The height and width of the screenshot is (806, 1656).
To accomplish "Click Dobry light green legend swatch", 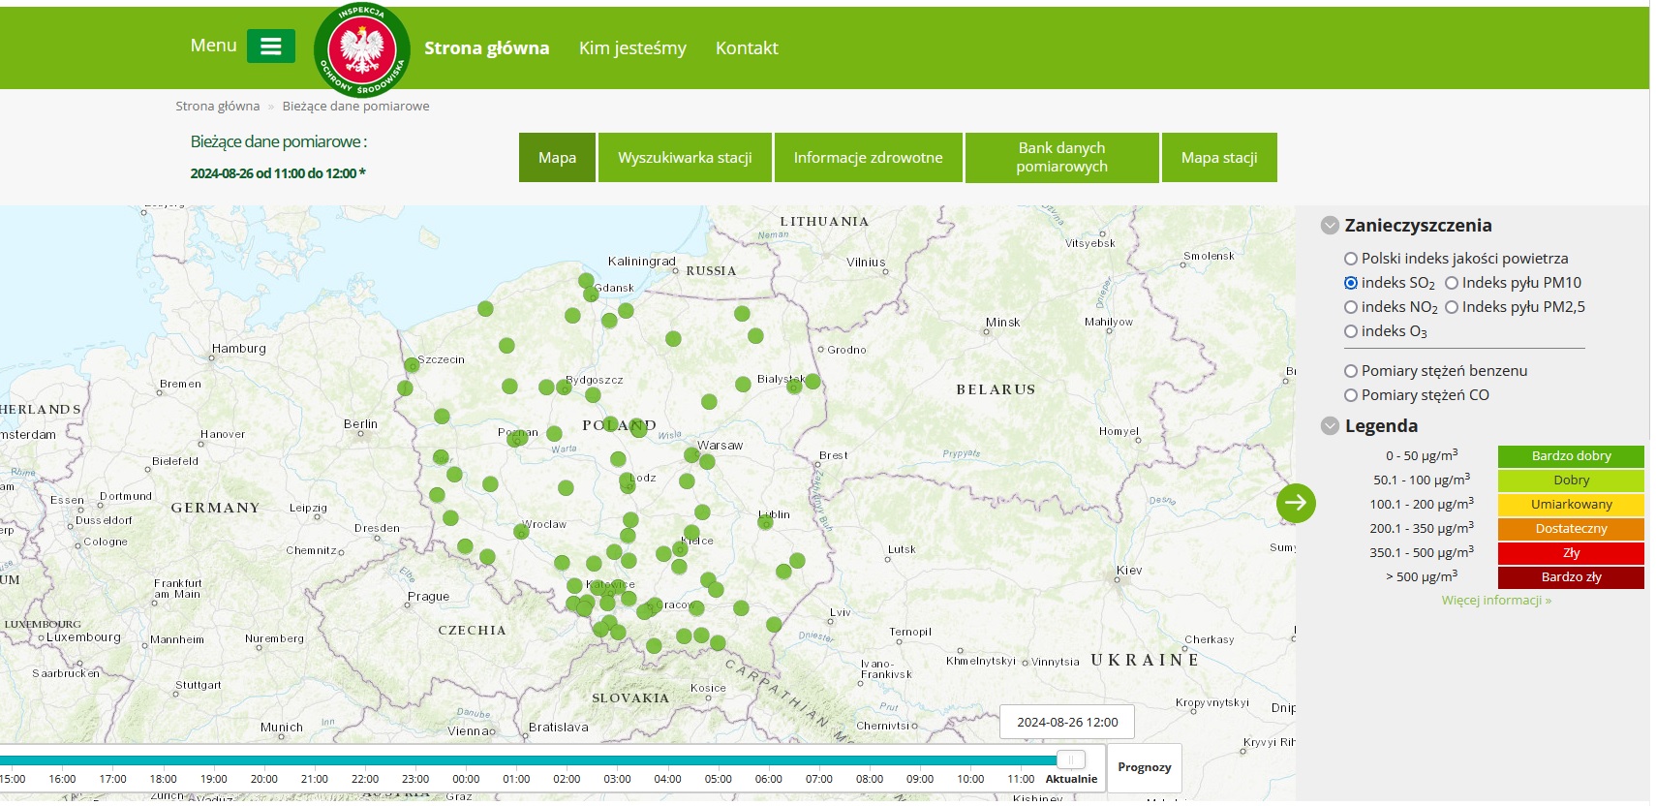I will 1571,480.
